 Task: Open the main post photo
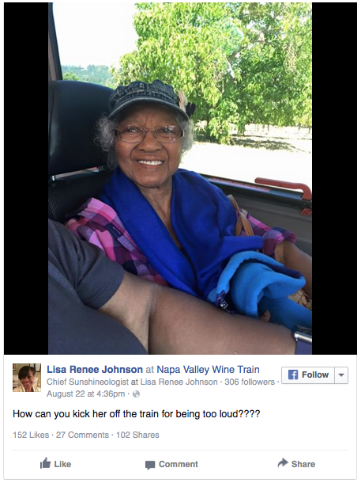(x=180, y=178)
